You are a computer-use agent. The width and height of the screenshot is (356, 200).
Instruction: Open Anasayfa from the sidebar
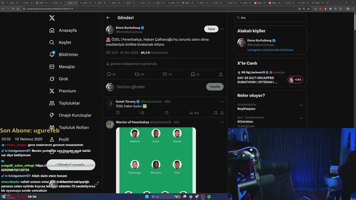pyautogui.click(x=63, y=30)
